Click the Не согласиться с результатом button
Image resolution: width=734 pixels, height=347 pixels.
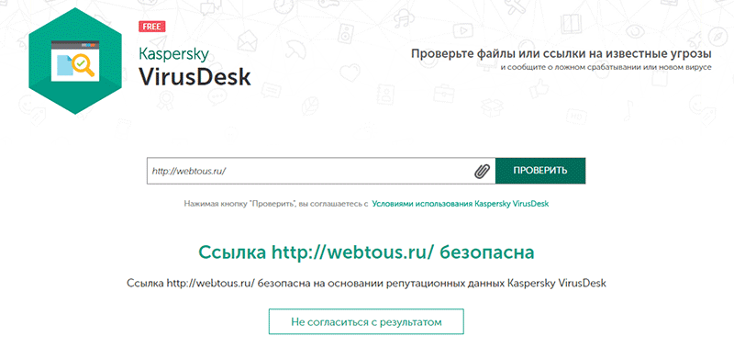[366, 321]
